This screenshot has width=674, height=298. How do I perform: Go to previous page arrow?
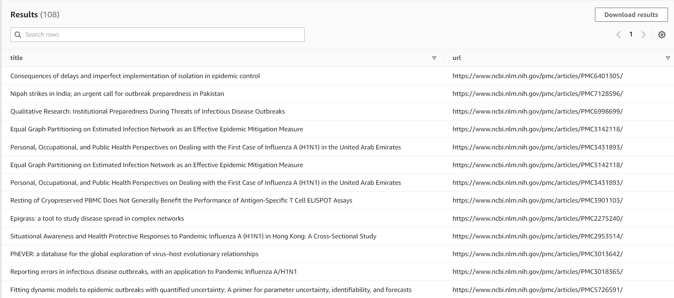[x=618, y=35]
